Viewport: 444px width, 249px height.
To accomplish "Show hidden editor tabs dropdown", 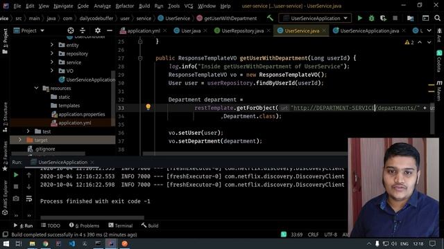I will pos(429,30).
